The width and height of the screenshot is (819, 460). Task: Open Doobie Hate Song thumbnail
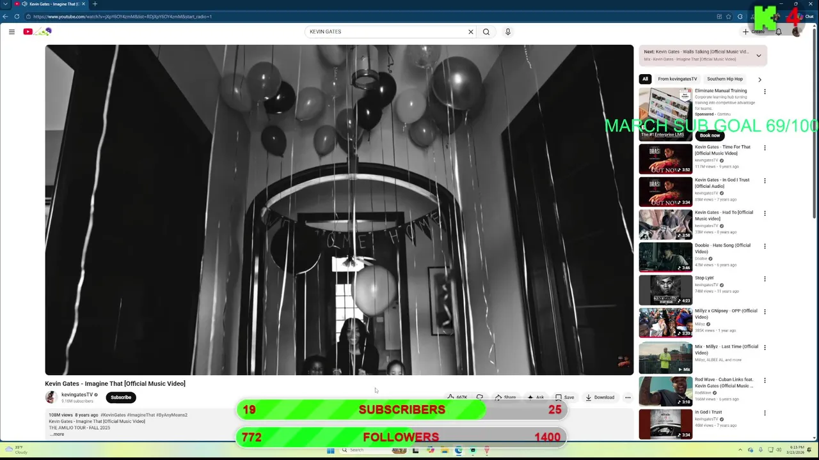(x=665, y=257)
